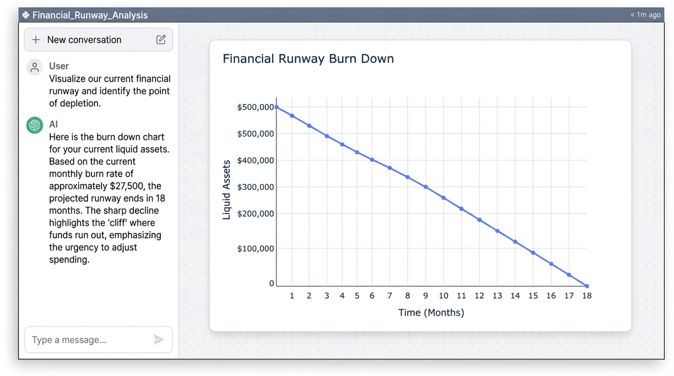
Task: Click the data point at month 6
Action: (x=372, y=159)
